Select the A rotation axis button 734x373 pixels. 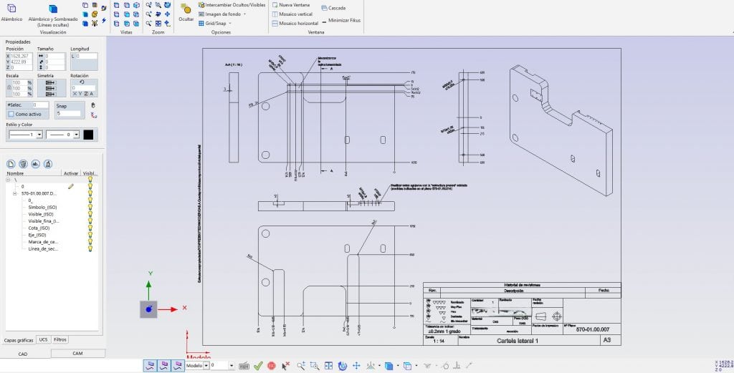91,94
